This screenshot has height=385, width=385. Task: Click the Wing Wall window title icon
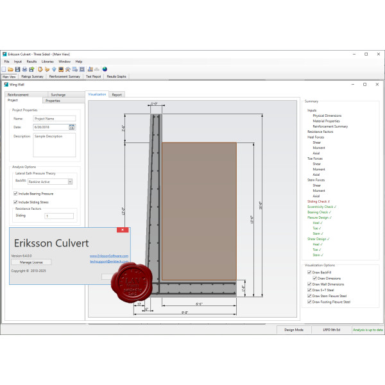tap(6, 85)
